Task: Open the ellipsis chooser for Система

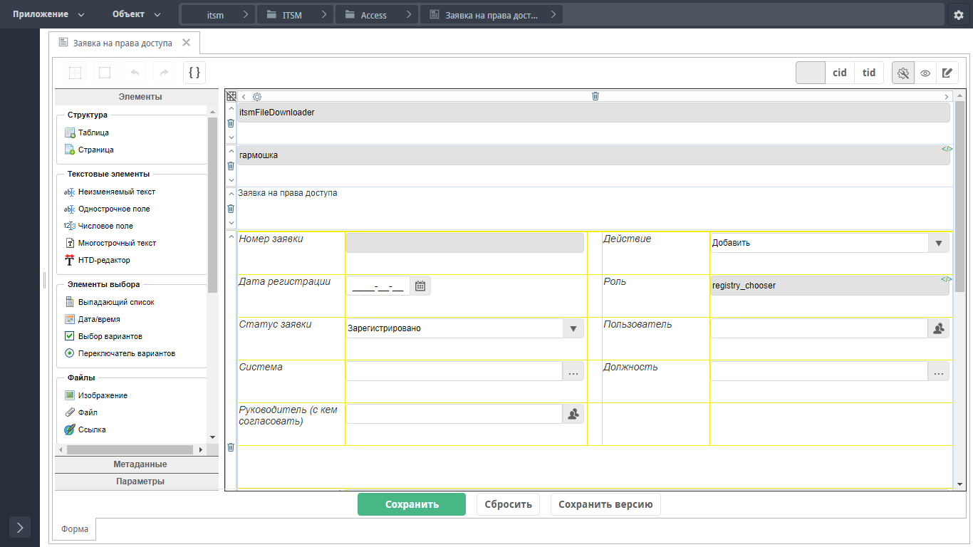Action: [x=573, y=371]
